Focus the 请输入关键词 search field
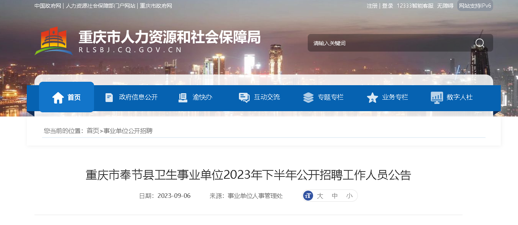 [390, 43]
